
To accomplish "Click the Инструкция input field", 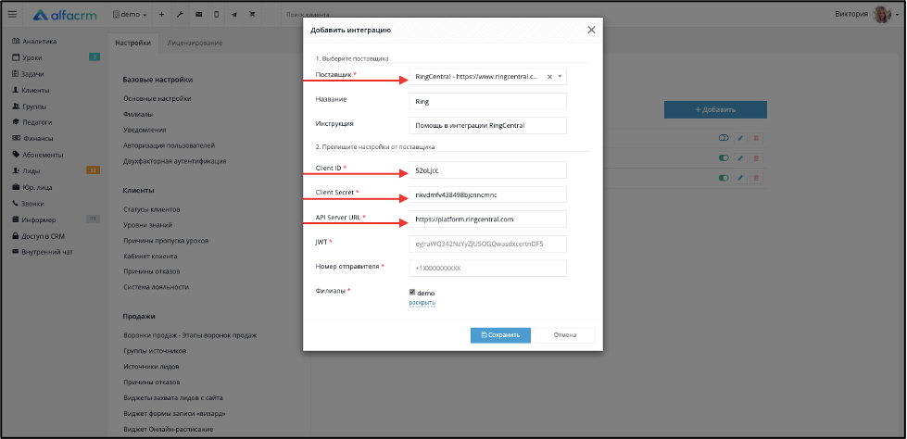I will click(x=487, y=126).
